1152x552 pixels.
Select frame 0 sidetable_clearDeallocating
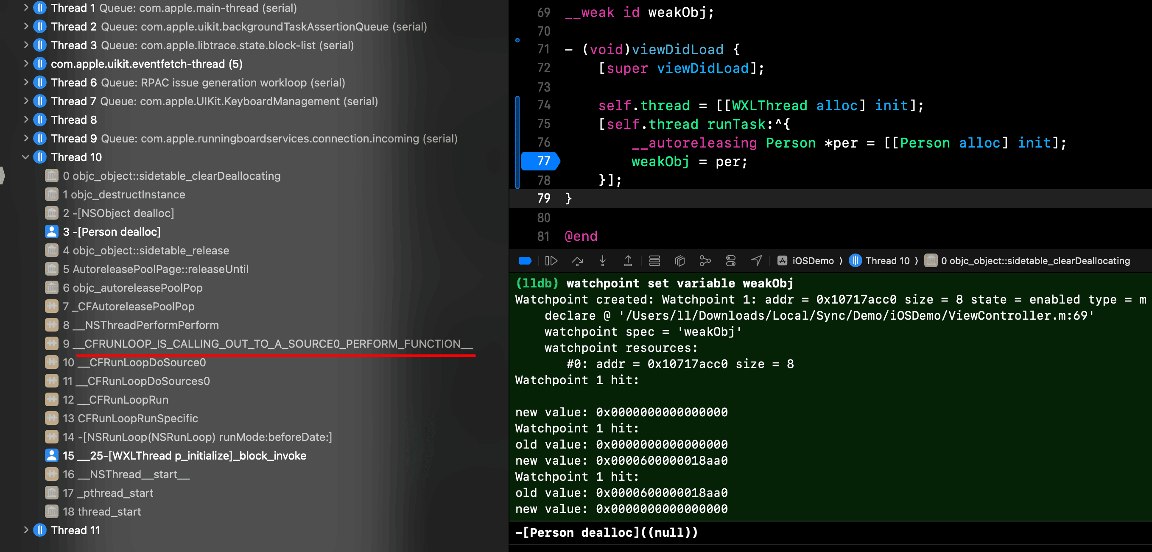coord(171,176)
